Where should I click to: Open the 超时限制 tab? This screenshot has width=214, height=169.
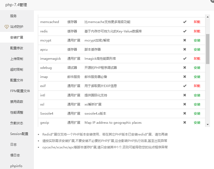click(17, 69)
